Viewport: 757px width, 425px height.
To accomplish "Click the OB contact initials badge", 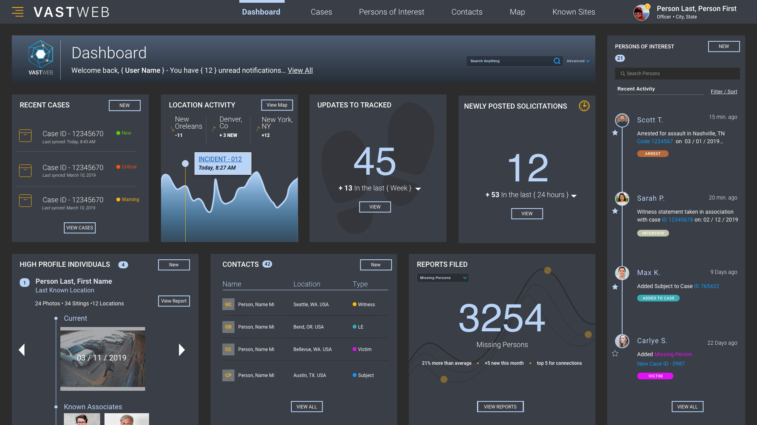I will pos(228,327).
